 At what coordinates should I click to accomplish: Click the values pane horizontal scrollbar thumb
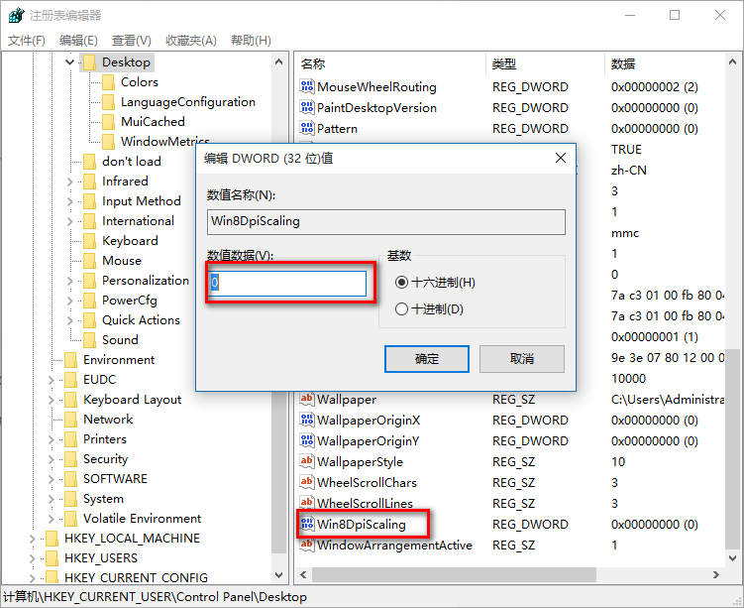pos(454,574)
